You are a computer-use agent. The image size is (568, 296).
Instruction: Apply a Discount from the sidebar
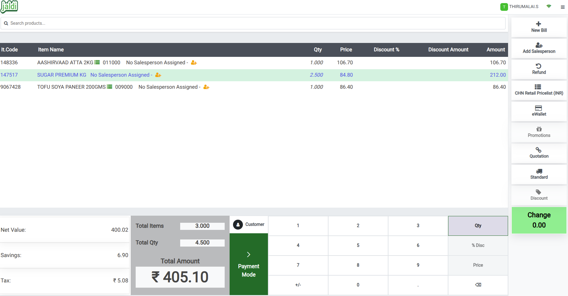[x=539, y=195]
